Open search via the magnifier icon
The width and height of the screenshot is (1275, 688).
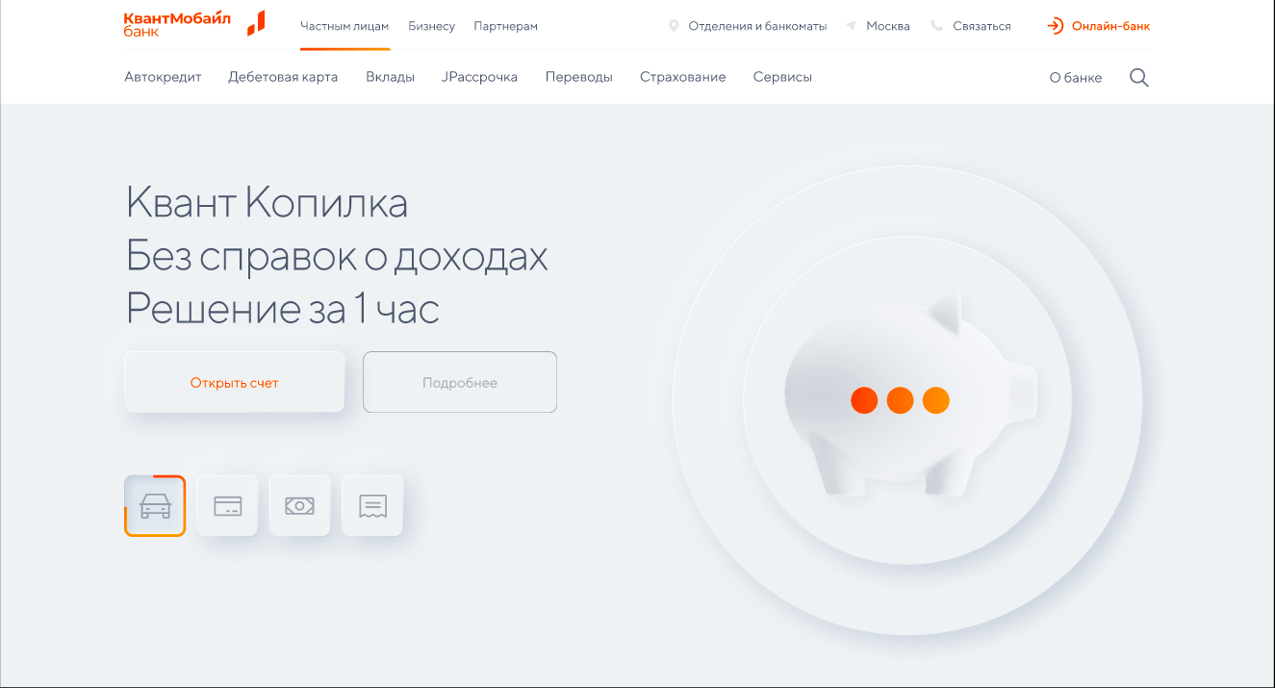[1139, 77]
